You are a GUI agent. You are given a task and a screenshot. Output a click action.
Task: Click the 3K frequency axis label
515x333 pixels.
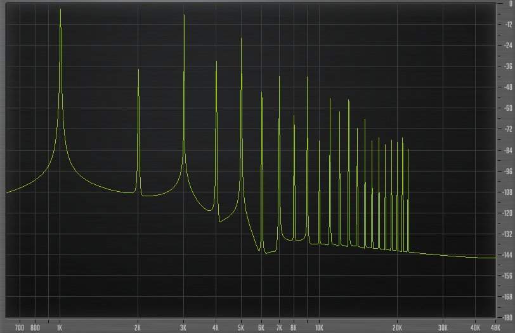pos(183,328)
